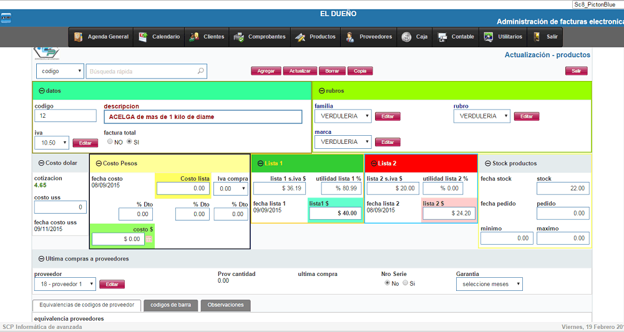The image size is (624, 332).
Task: Open the Observaciones tab
Action: pos(225,305)
